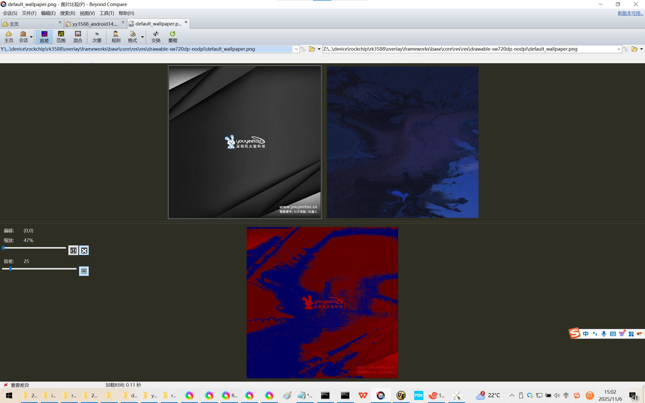Expand the right file path dropdown
The height and width of the screenshot is (403, 645).
coord(618,49)
